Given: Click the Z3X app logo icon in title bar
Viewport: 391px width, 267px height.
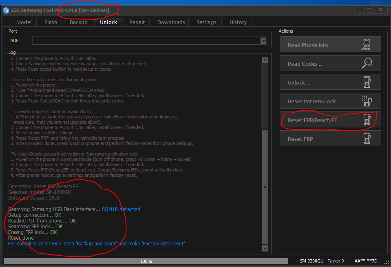Looking at the screenshot, I should [6, 11].
